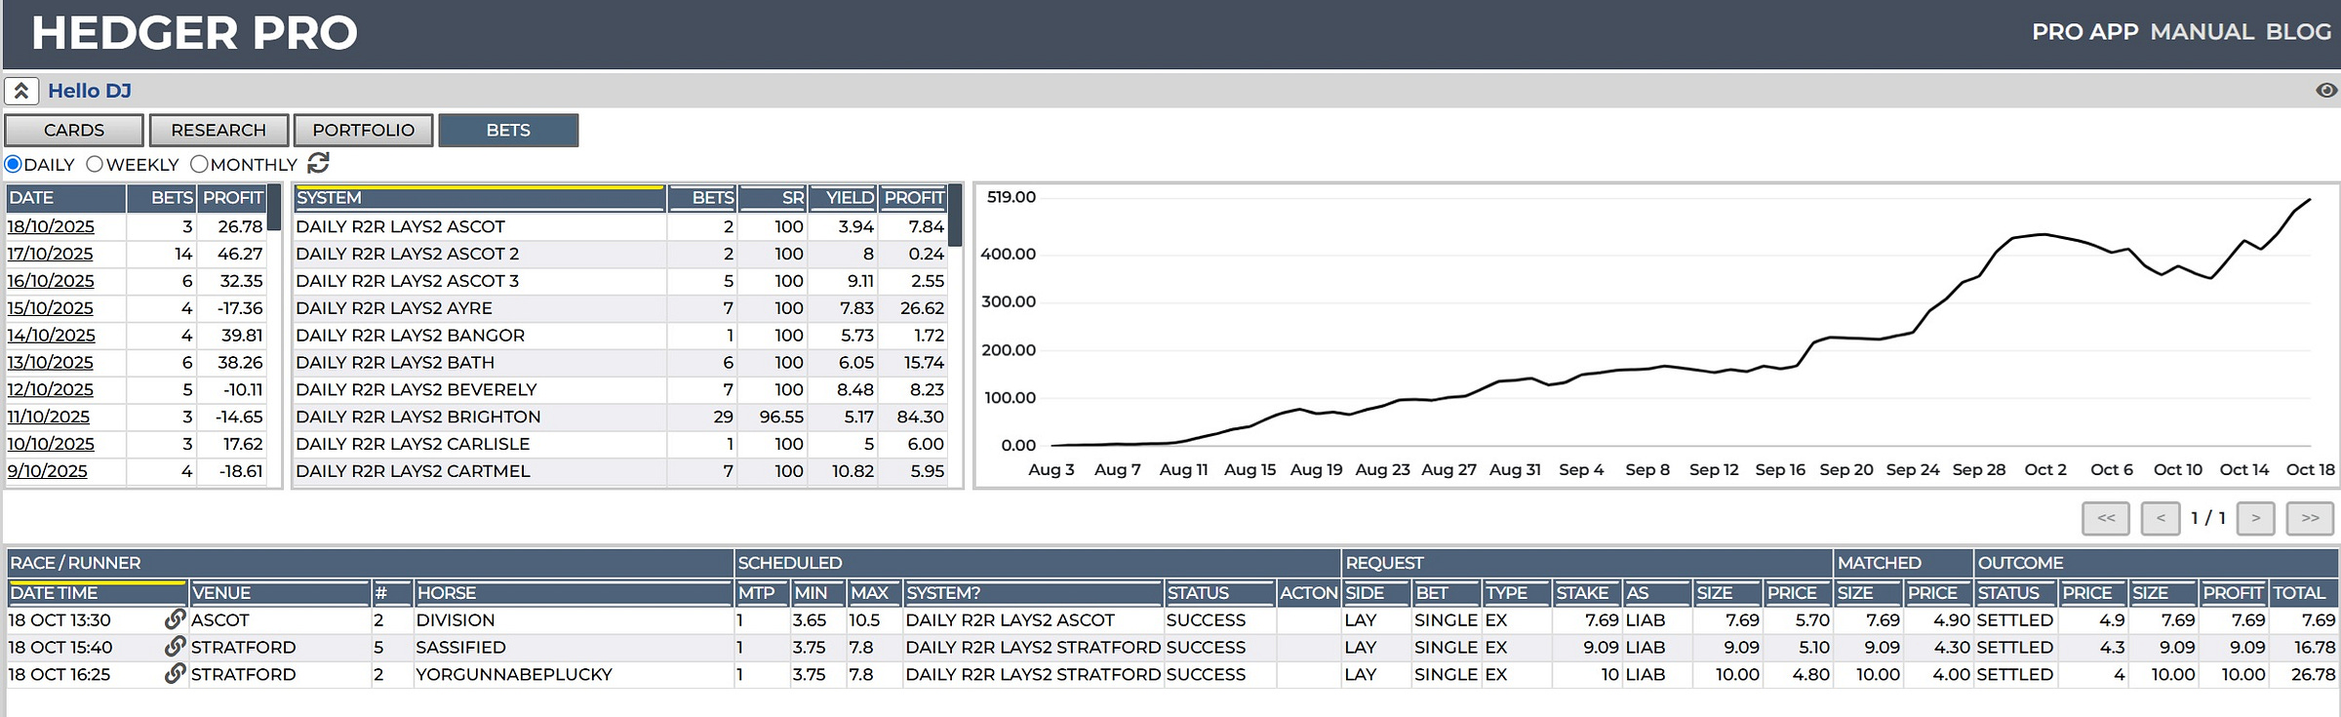Select the MONTHLY radio button

coord(199,164)
